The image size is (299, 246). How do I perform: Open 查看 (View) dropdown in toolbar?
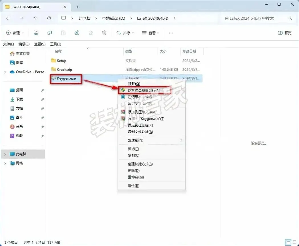pos(150,33)
